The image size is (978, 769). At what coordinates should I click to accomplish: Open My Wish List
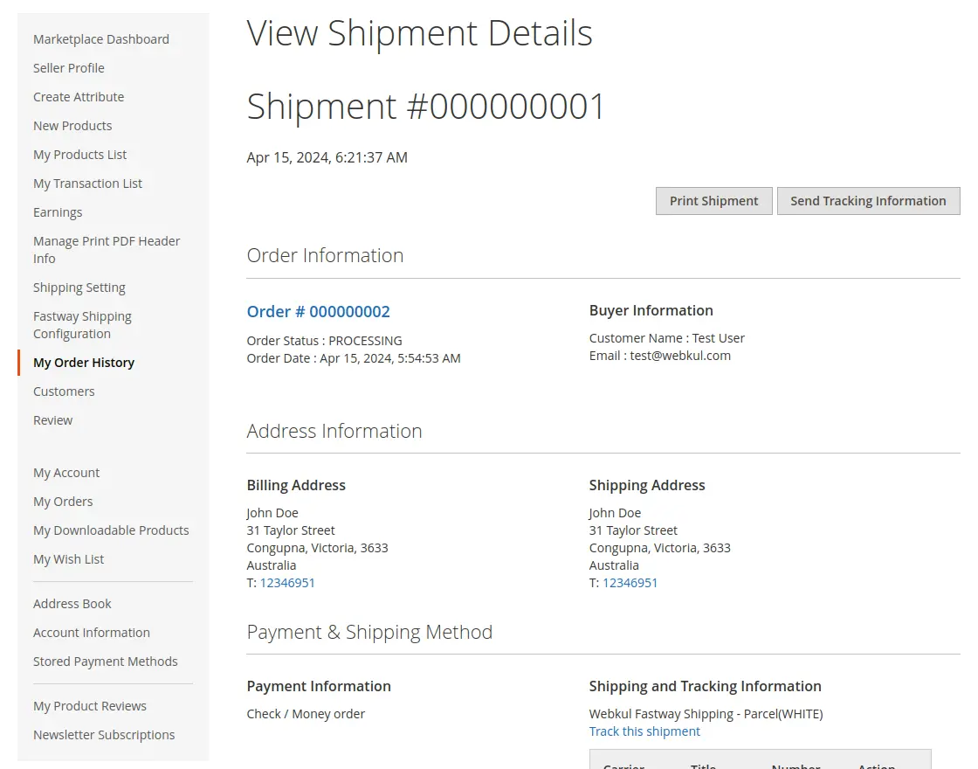[68, 559]
